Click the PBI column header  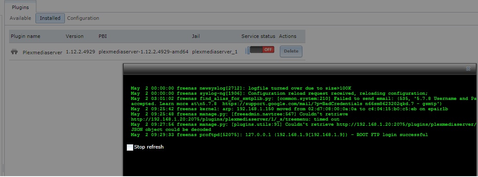click(x=103, y=36)
